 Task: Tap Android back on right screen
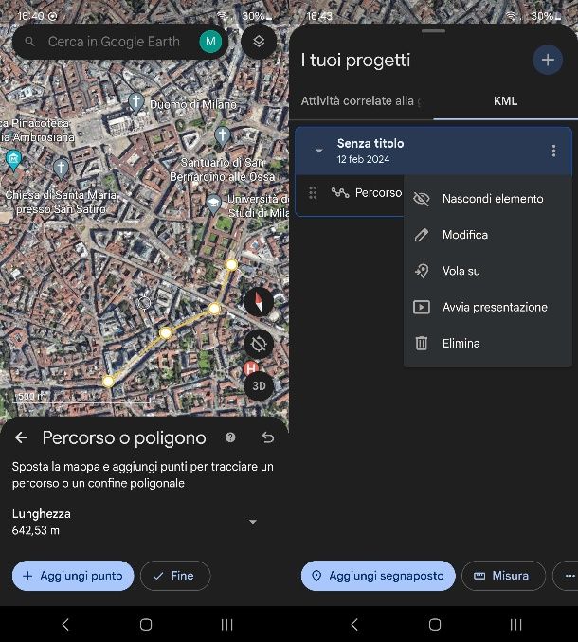(354, 624)
